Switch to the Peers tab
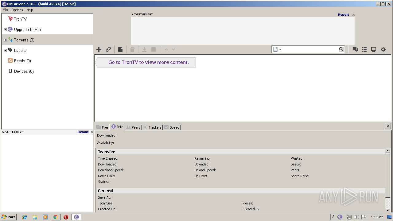The width and height of the screenshot is (393, 221). (x=133, y=127)
